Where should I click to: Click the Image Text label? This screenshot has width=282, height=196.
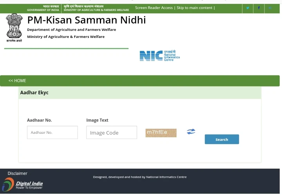pos(97,120)
